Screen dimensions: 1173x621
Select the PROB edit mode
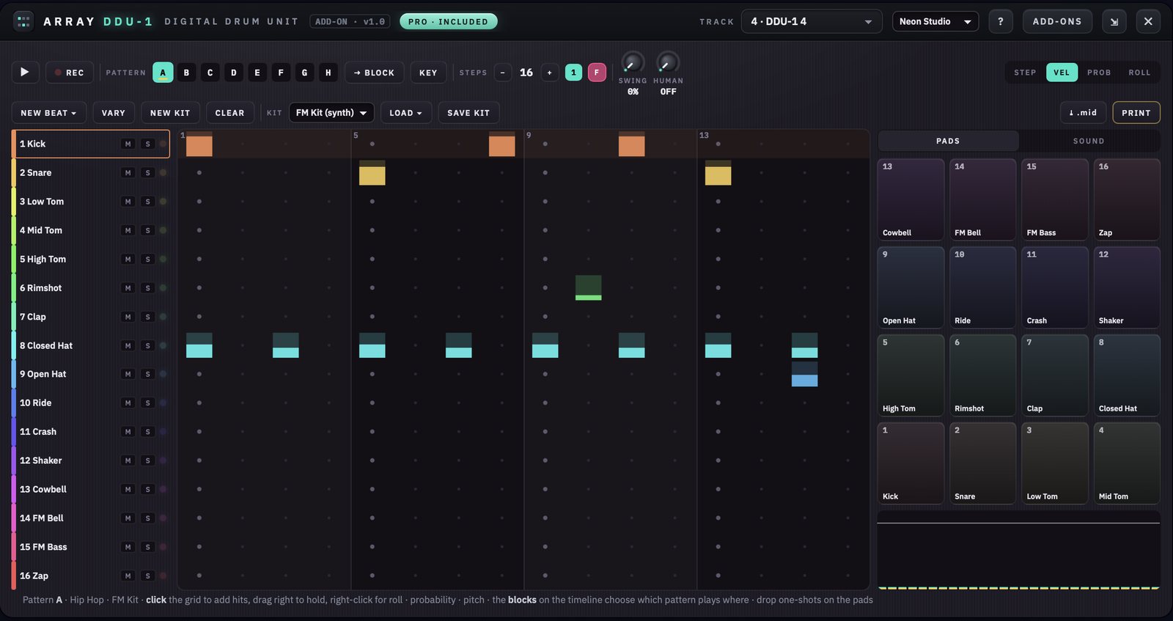pos(1099,73)
